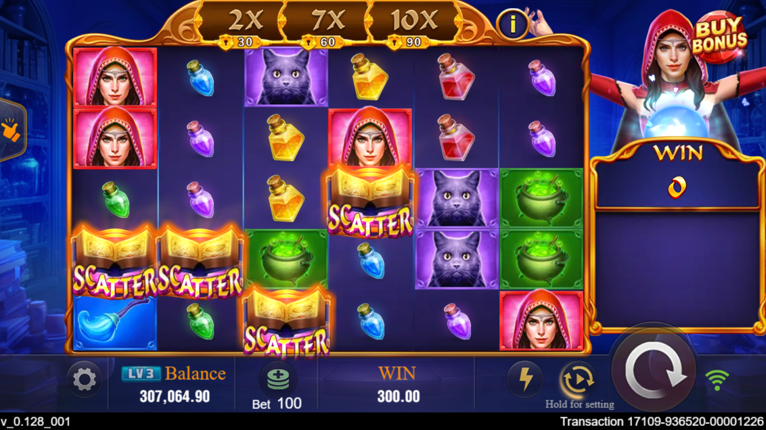Click the top-row purple cat symbol
This screenshot has width=766, height=430.
(x=286, y=77)
